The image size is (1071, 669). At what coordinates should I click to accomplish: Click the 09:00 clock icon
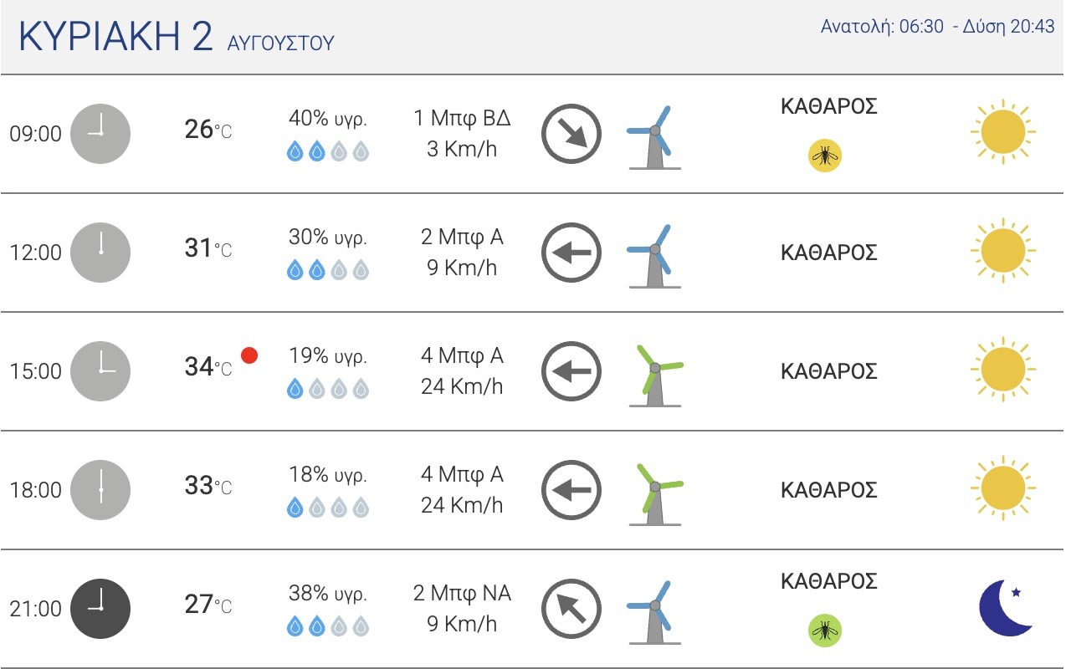tap(100, 134)
